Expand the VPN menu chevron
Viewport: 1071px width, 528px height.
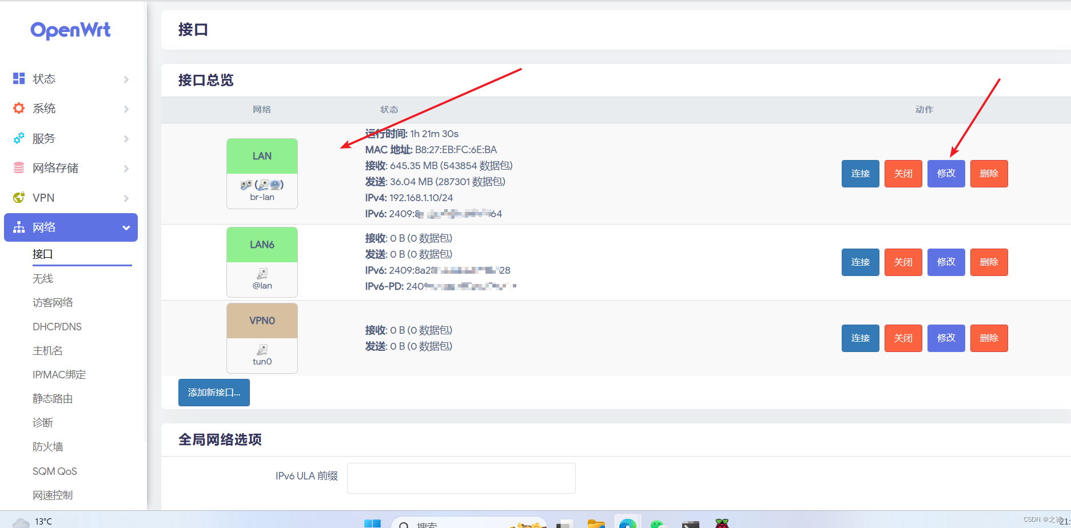pos(126,198)
